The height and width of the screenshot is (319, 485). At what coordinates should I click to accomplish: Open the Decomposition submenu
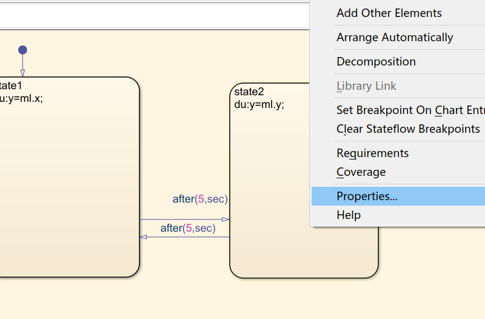(376, 61)
